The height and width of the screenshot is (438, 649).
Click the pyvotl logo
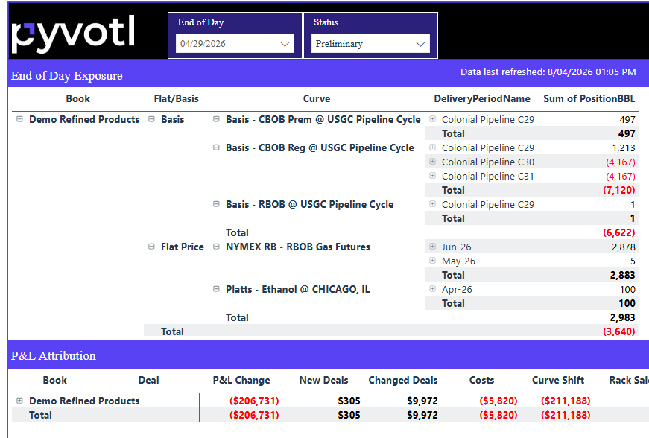click(73, 34)
